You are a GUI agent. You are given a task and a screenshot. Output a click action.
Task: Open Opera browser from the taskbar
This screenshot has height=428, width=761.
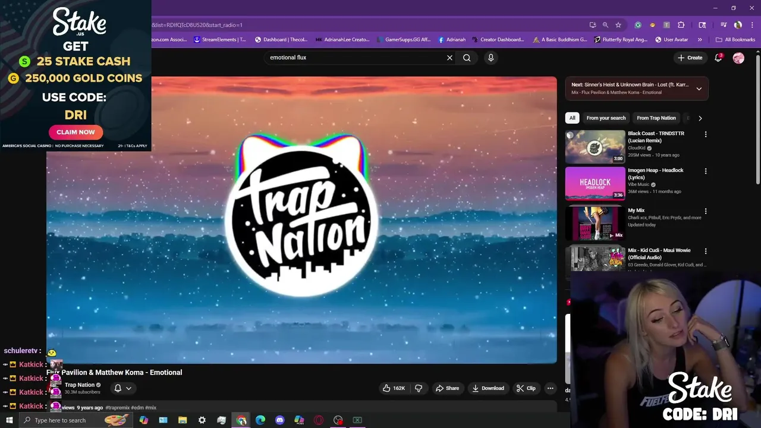pyautogui.click(x=319, y=420)
